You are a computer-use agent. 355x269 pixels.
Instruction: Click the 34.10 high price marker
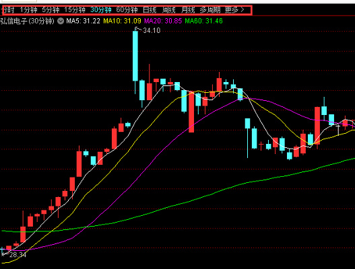click(152, 30)
